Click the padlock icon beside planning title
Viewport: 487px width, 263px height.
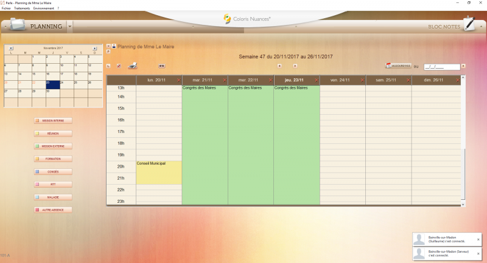pos(114,46)
